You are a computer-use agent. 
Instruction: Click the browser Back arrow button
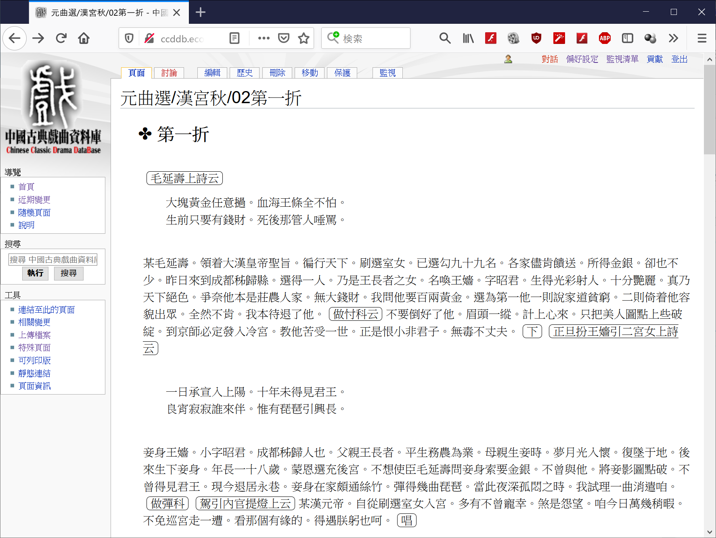[15, 38]
